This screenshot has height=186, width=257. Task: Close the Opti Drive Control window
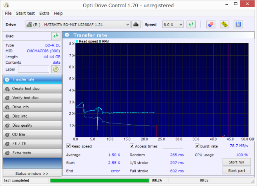coord(247,4)
